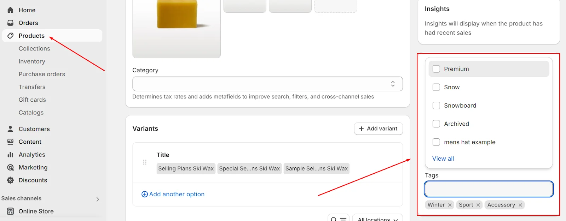Image resolution: width=566 pixels, height=221 pixels.
Task: Click the View all tags link
Action: pyautogui.click(x=443, y=159)
